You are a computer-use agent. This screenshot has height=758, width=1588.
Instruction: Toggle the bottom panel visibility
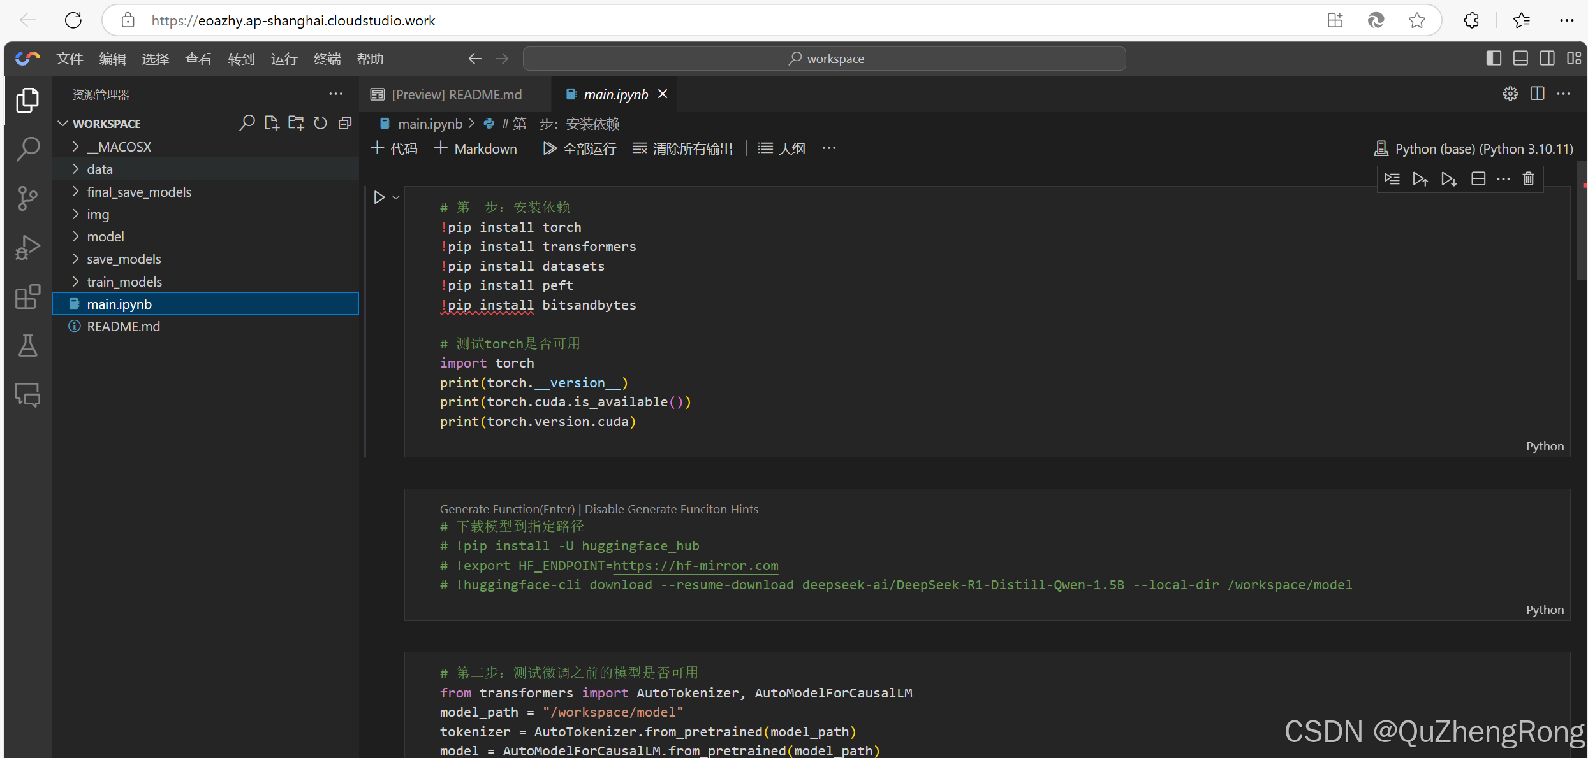(x=1520, y=59)
